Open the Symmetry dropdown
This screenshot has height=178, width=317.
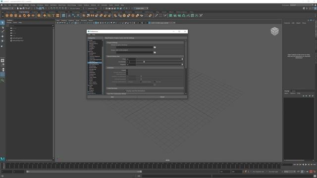[93, 8]
